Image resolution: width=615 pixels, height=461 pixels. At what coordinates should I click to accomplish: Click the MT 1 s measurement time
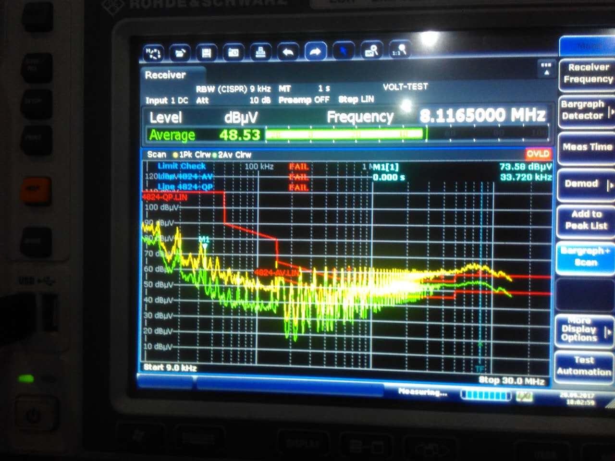pos(304,88)
